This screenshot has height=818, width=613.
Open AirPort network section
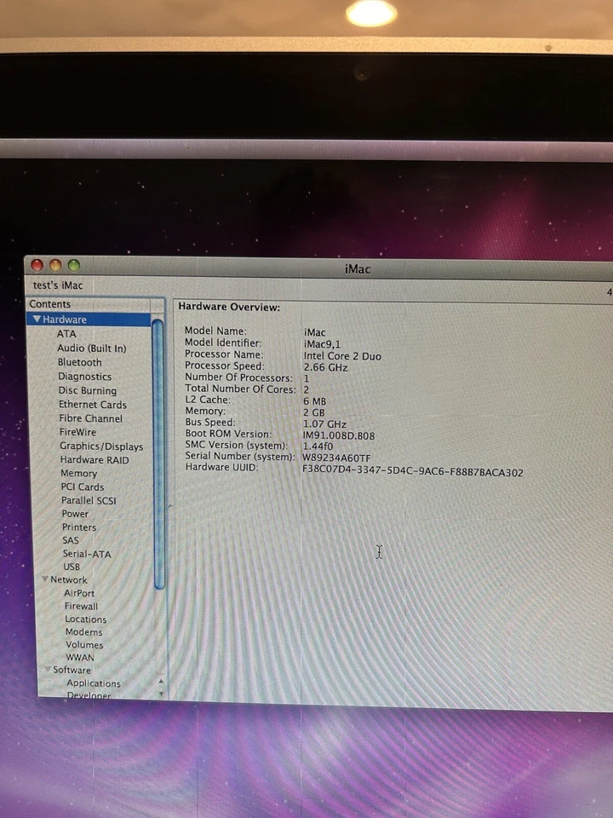(80, 593)
